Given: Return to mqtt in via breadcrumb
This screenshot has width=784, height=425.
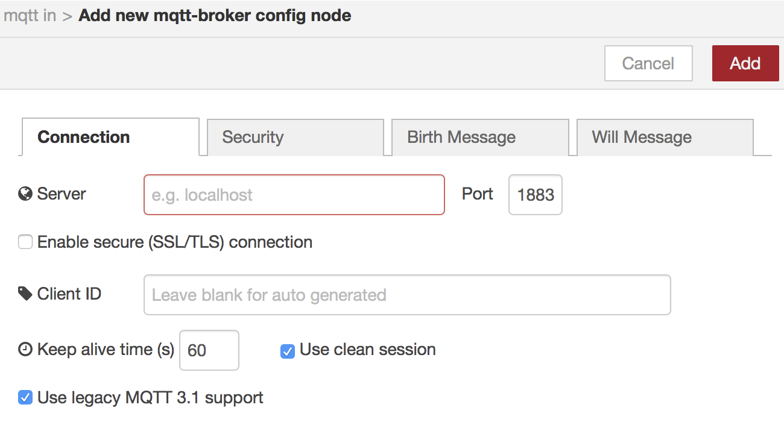Looking at the screenshot, I should pyautogui.click(x=30, y=16).
